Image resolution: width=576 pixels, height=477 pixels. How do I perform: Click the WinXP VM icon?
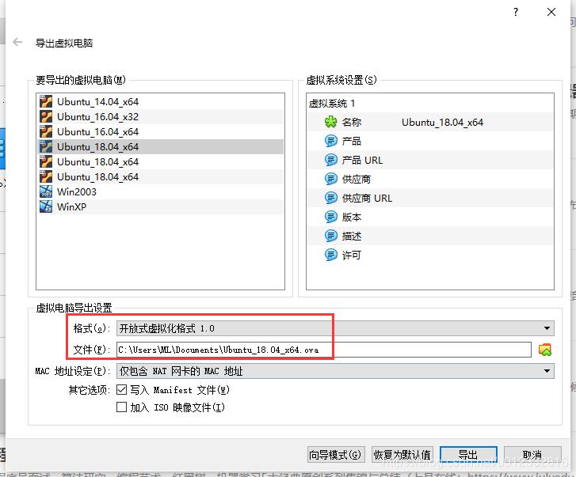pyautogui.click(x=46, y=206)
